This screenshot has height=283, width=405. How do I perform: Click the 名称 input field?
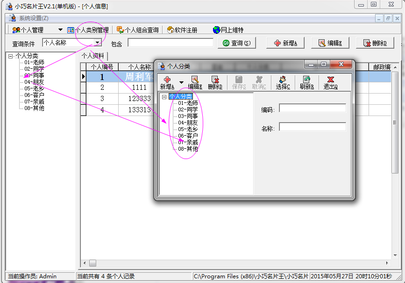click(x=313, y=127)
